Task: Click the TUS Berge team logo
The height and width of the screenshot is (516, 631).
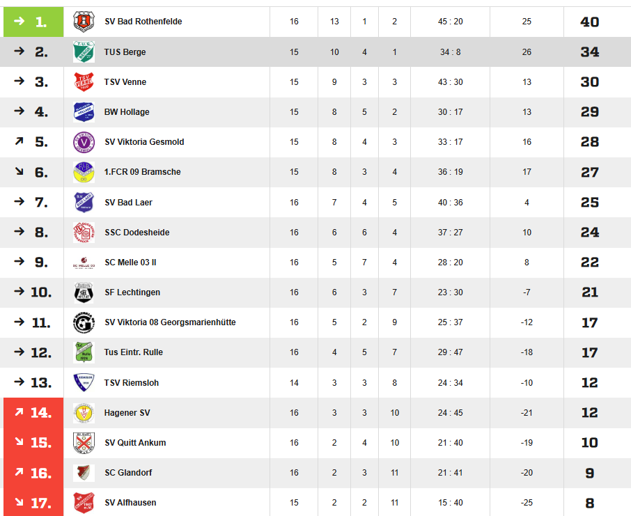Action: click(84, 52)
